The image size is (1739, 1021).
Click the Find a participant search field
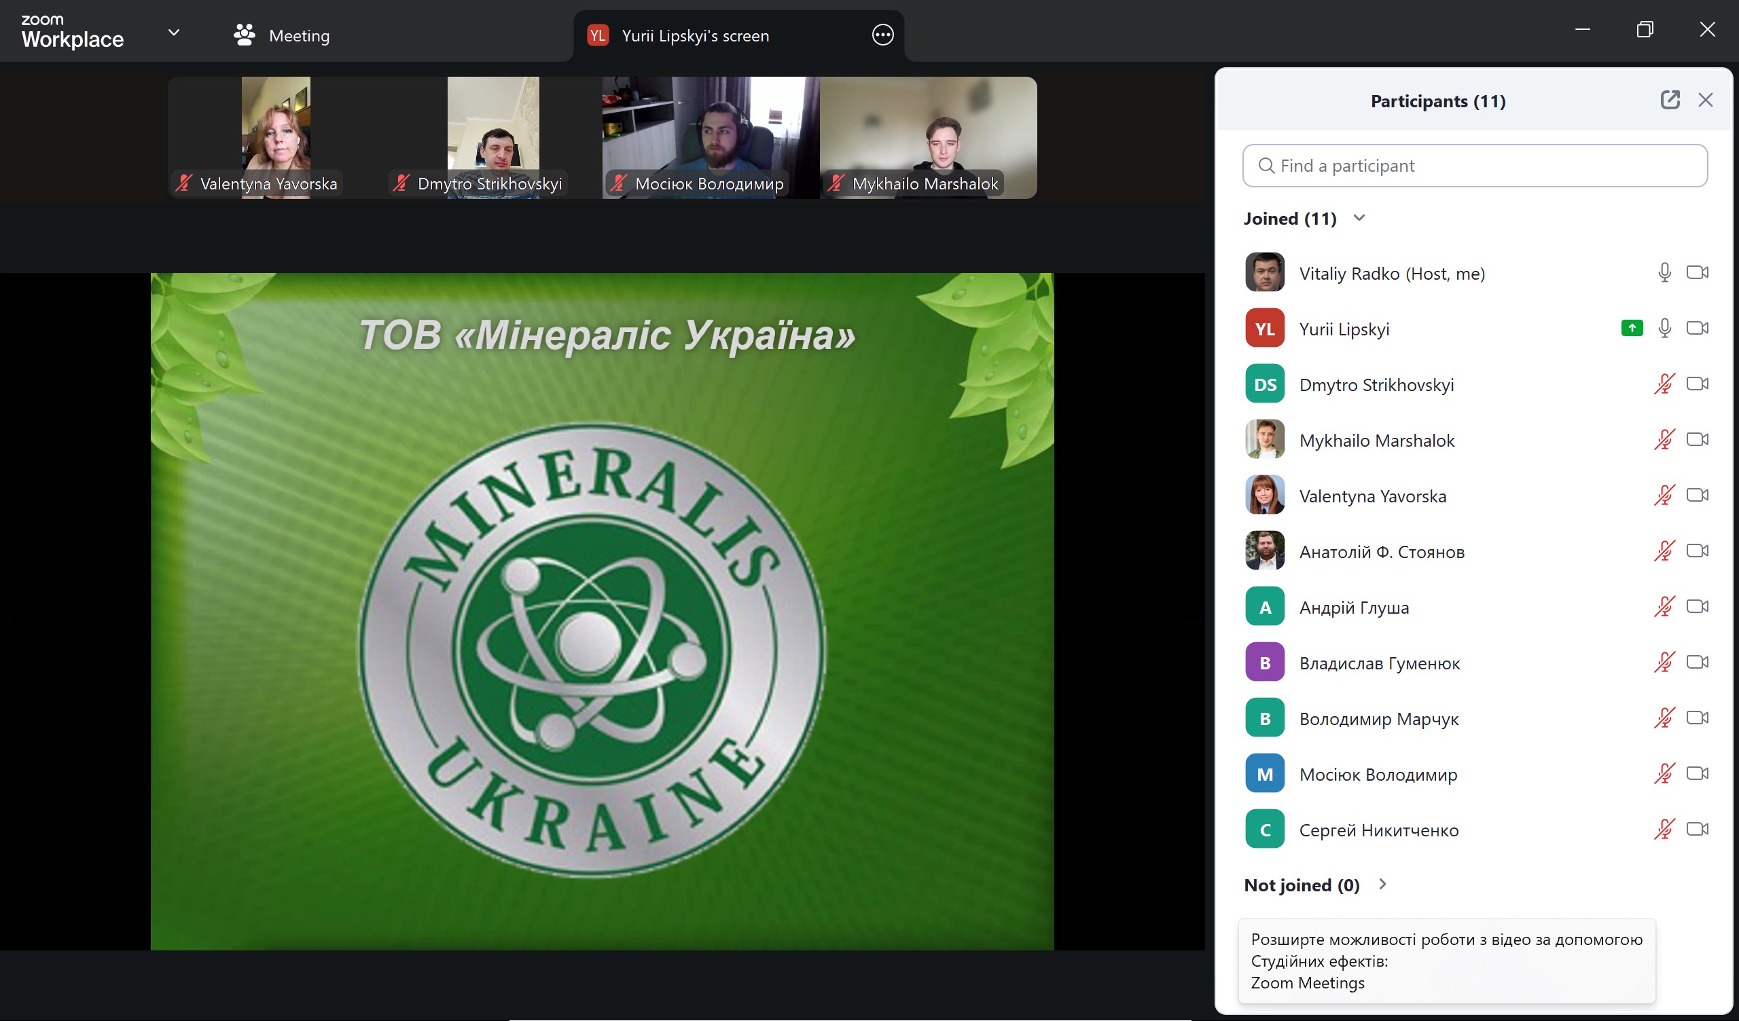click(x=1474, y=166)
